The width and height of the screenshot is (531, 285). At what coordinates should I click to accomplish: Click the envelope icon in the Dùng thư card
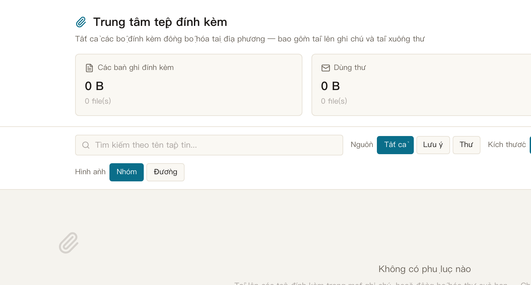click(x=325, y=68)
